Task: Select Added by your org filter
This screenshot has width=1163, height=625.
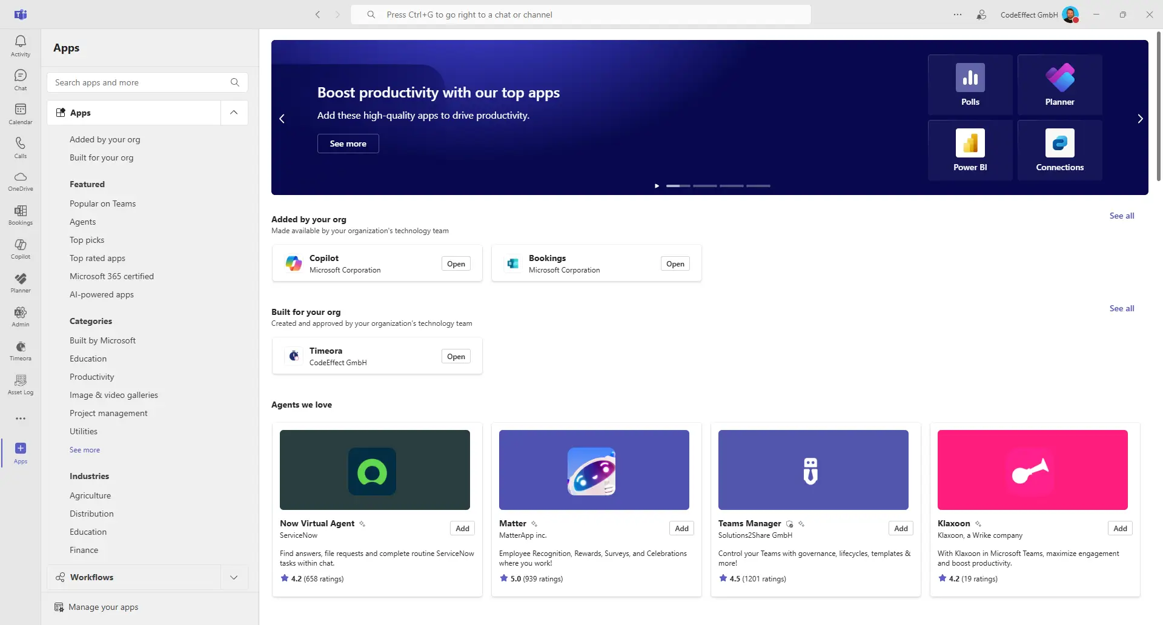Action: coord(105,139)
